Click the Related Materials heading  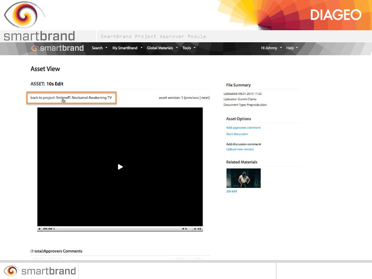click(x=241, y=162)
